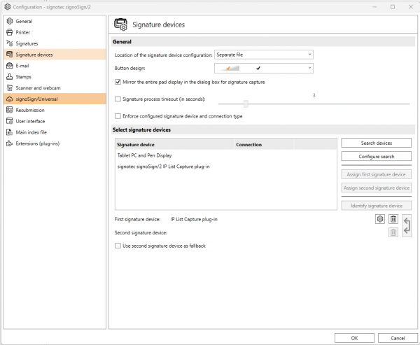Open the Resubmission settings page
The height and width of the screenshot is (345, 420).
point(55,110)
